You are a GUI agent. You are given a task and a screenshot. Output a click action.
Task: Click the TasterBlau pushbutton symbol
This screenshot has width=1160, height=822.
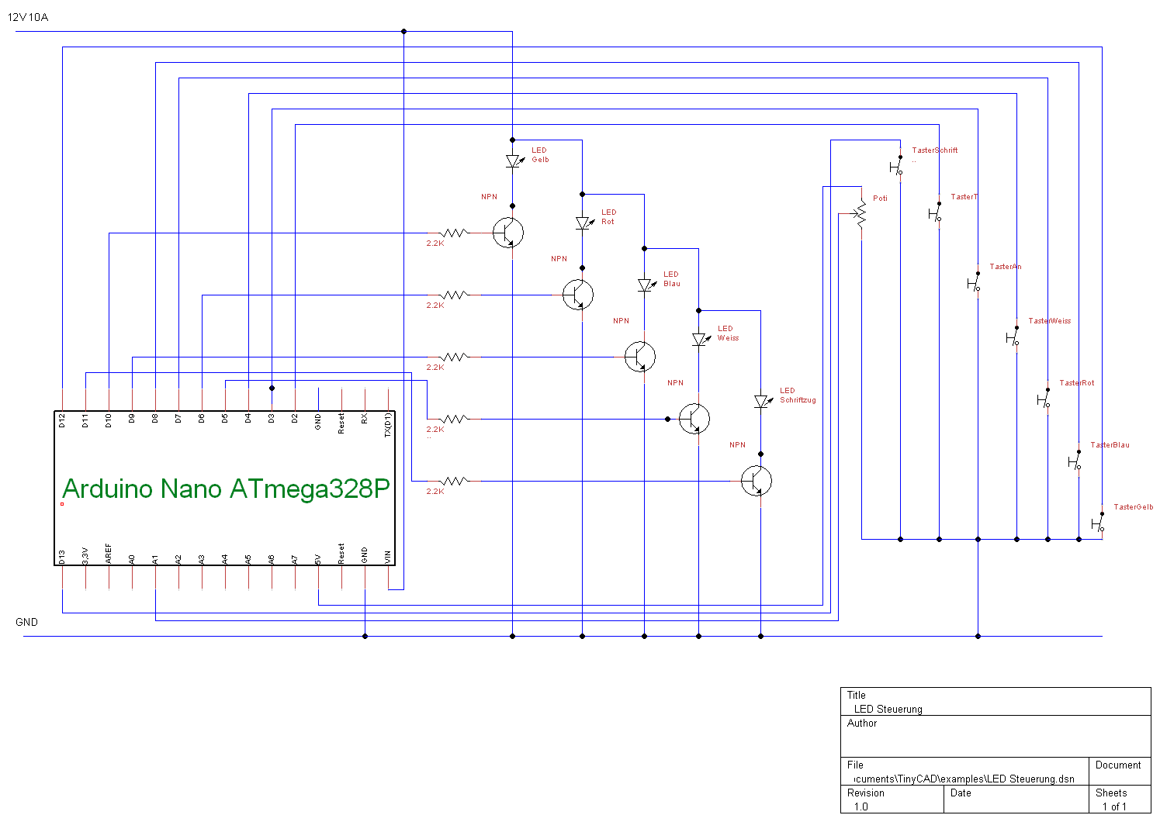1075,461
